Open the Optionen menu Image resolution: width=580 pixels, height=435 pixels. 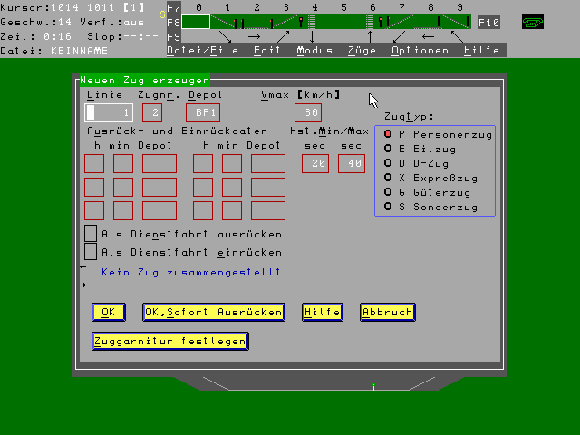420,51
